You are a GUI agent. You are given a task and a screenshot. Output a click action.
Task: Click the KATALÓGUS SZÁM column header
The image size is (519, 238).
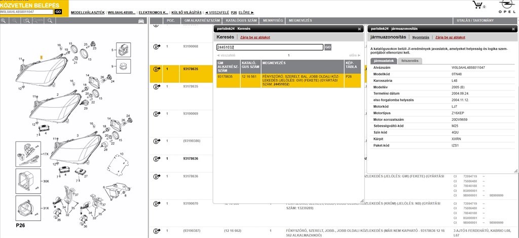click(241, 21)
